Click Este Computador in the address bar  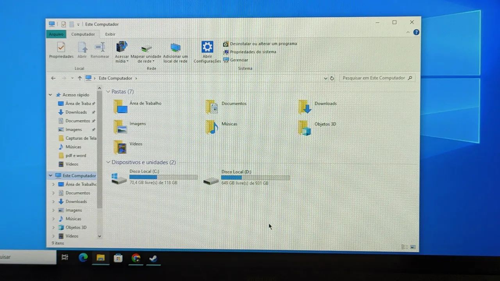(x=115, y=78)
